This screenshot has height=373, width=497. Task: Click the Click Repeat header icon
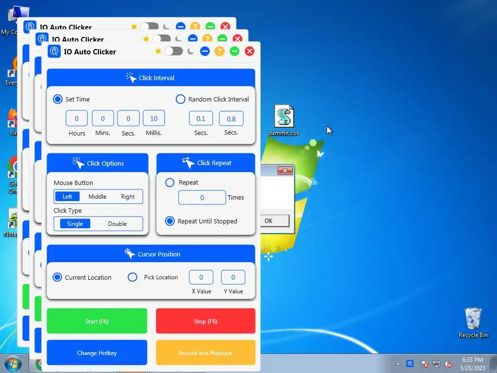(188, 163)
